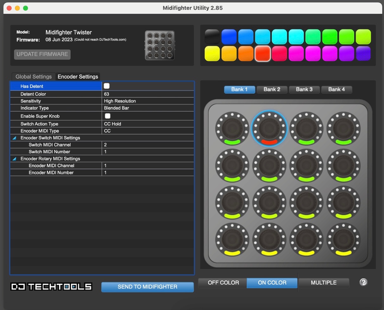384x310 pixels.
Task: Click the help question mark icon
Action: pyautogui.click(x=363, y=282)
